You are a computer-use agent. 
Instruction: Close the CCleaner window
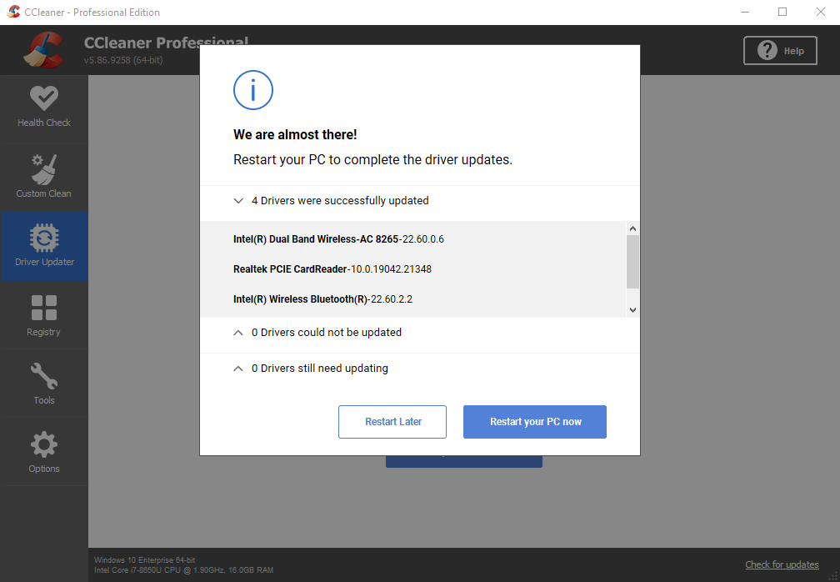[821, 12]
